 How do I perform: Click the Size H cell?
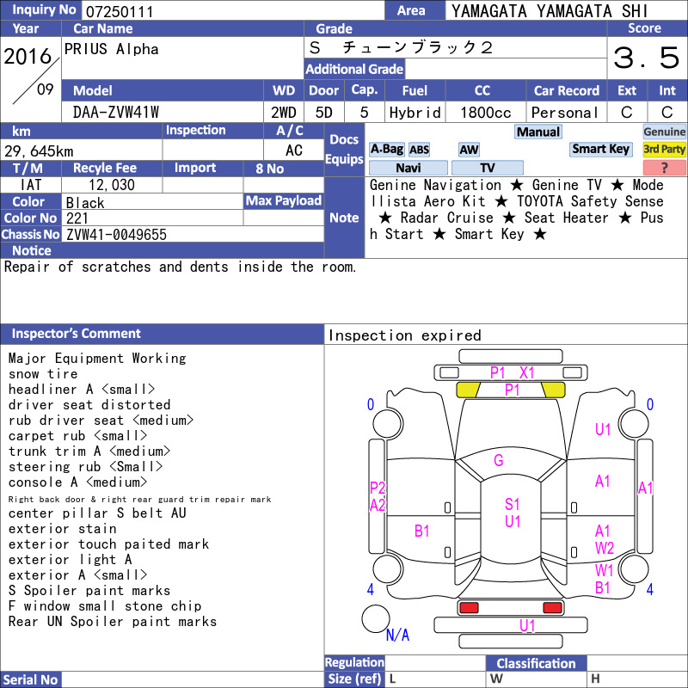[637, 679]
